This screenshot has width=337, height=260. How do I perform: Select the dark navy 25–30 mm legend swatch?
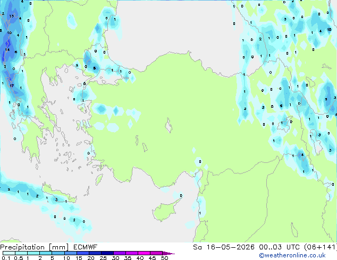tap(107, 253)
